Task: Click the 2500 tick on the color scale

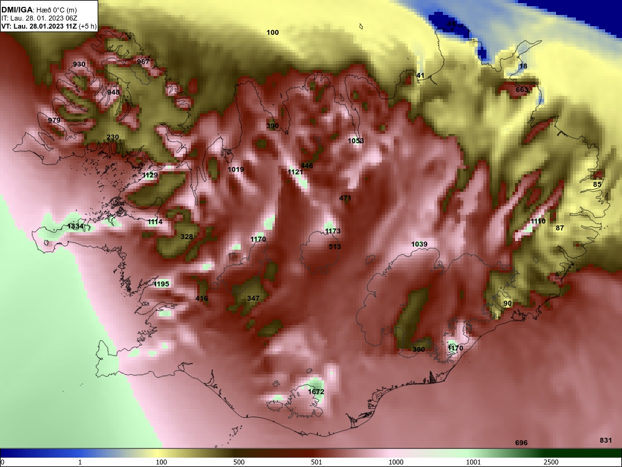Action: click(x=551, y=462)
